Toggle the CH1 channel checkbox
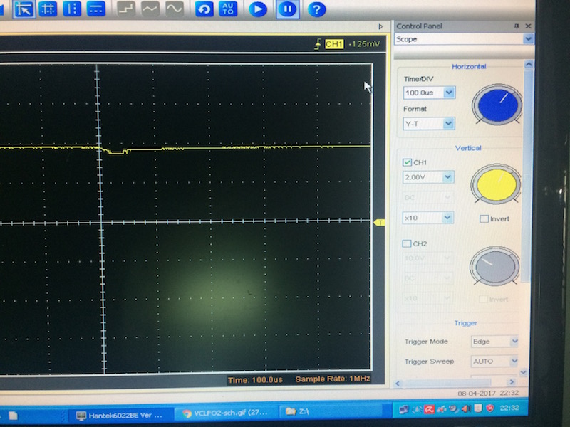Viewport: 570px width, 427px height. [x=407, y=162]
